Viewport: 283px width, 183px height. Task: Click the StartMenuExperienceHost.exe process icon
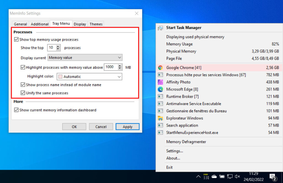160,133
